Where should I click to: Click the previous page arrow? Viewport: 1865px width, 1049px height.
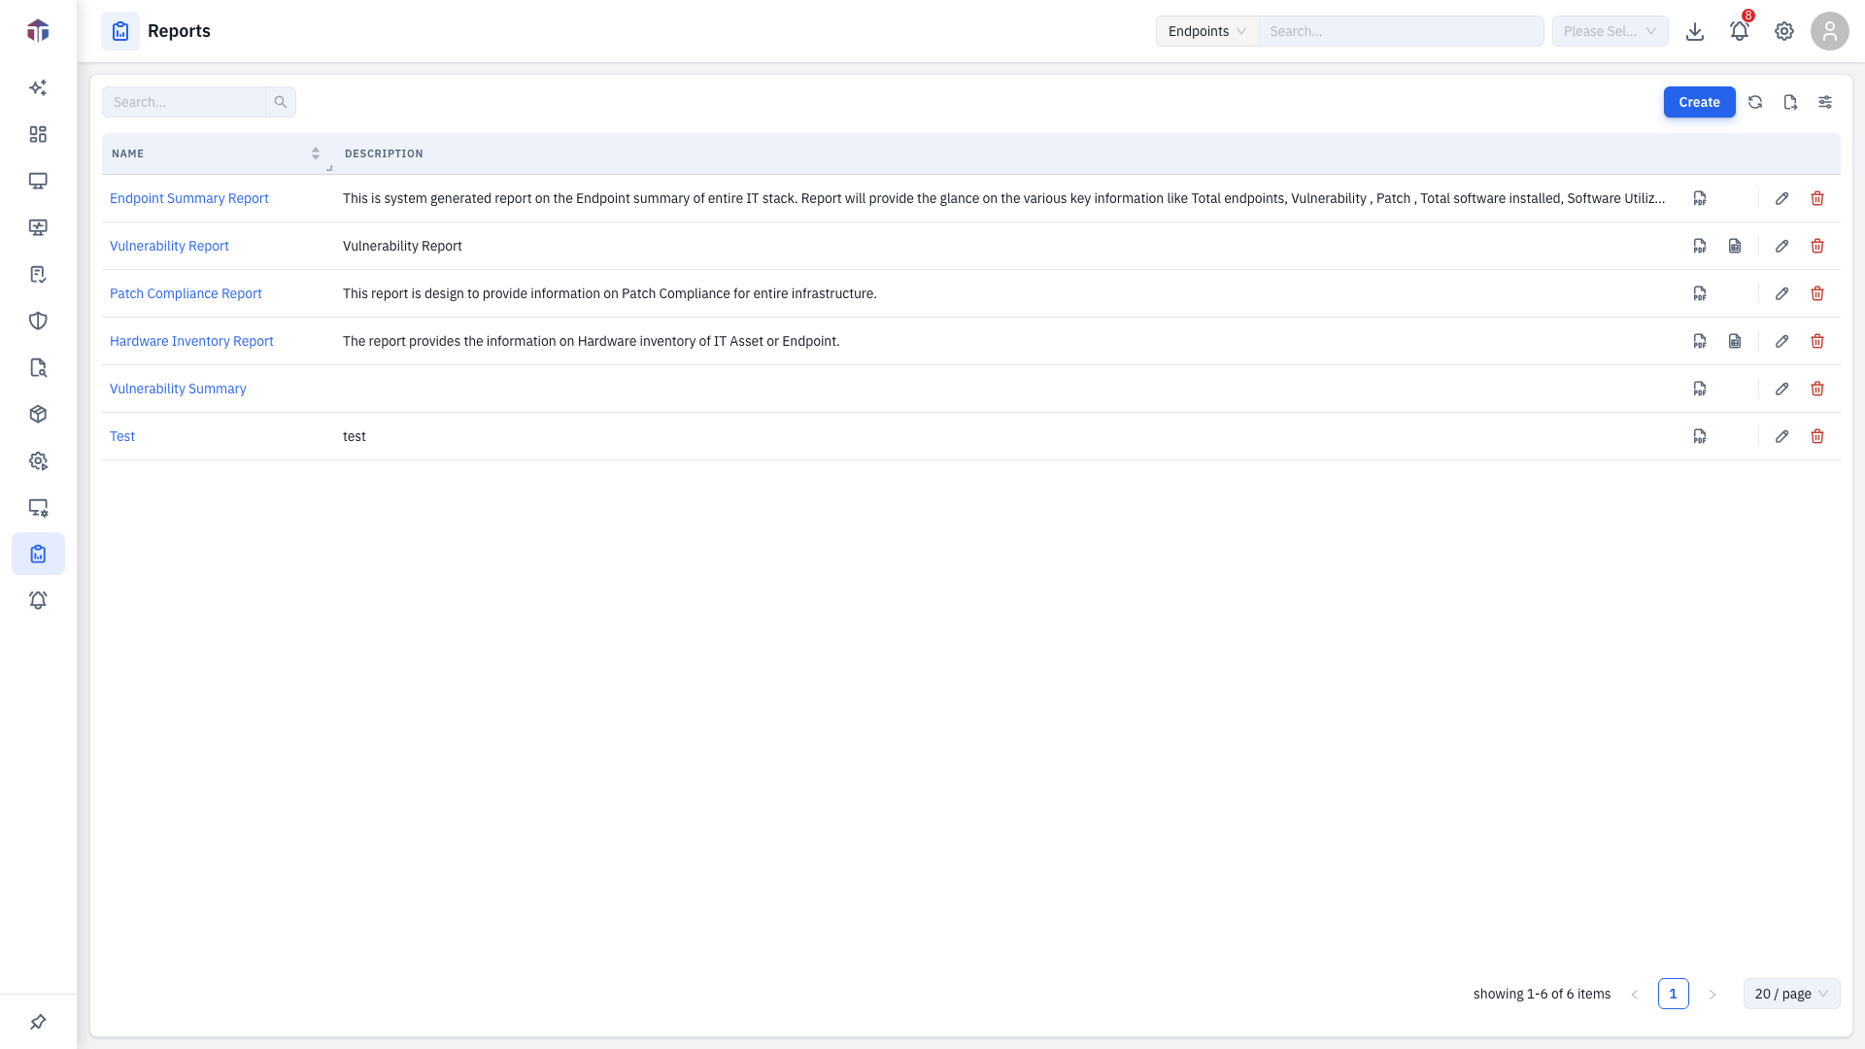click(1635, 994)
